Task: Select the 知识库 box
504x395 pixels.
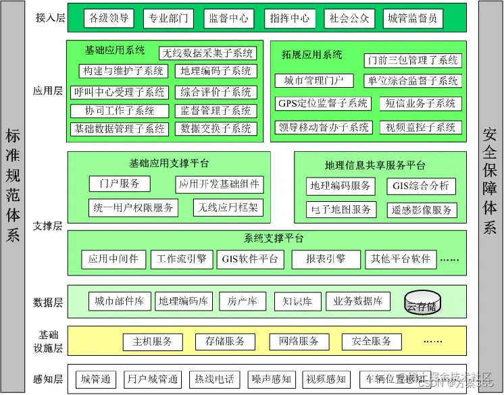Action: click(x=298, y=301)
